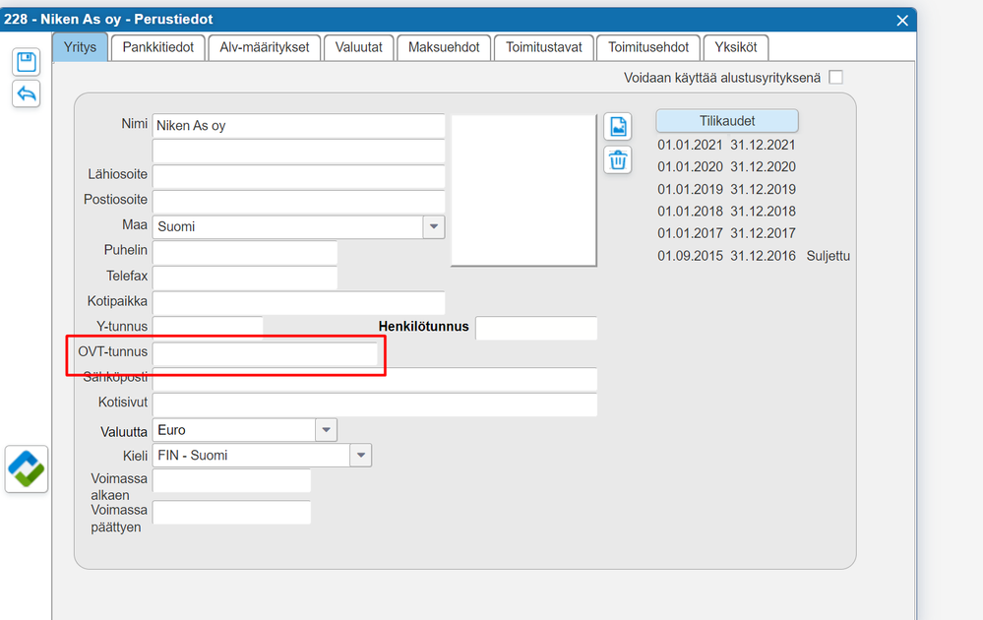Select fiscal period 01.01.2019 31.12.2019
Screen dimensions: 983x620
point(726,189)
